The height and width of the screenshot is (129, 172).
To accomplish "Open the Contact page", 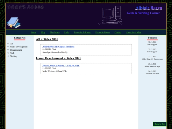I will [x=118, y=32].
